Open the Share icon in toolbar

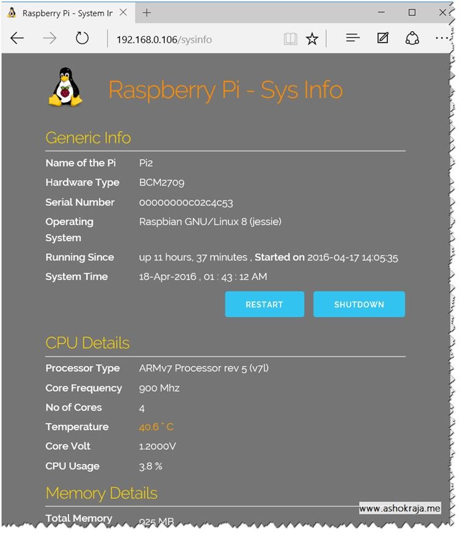[x=412, y=38]
